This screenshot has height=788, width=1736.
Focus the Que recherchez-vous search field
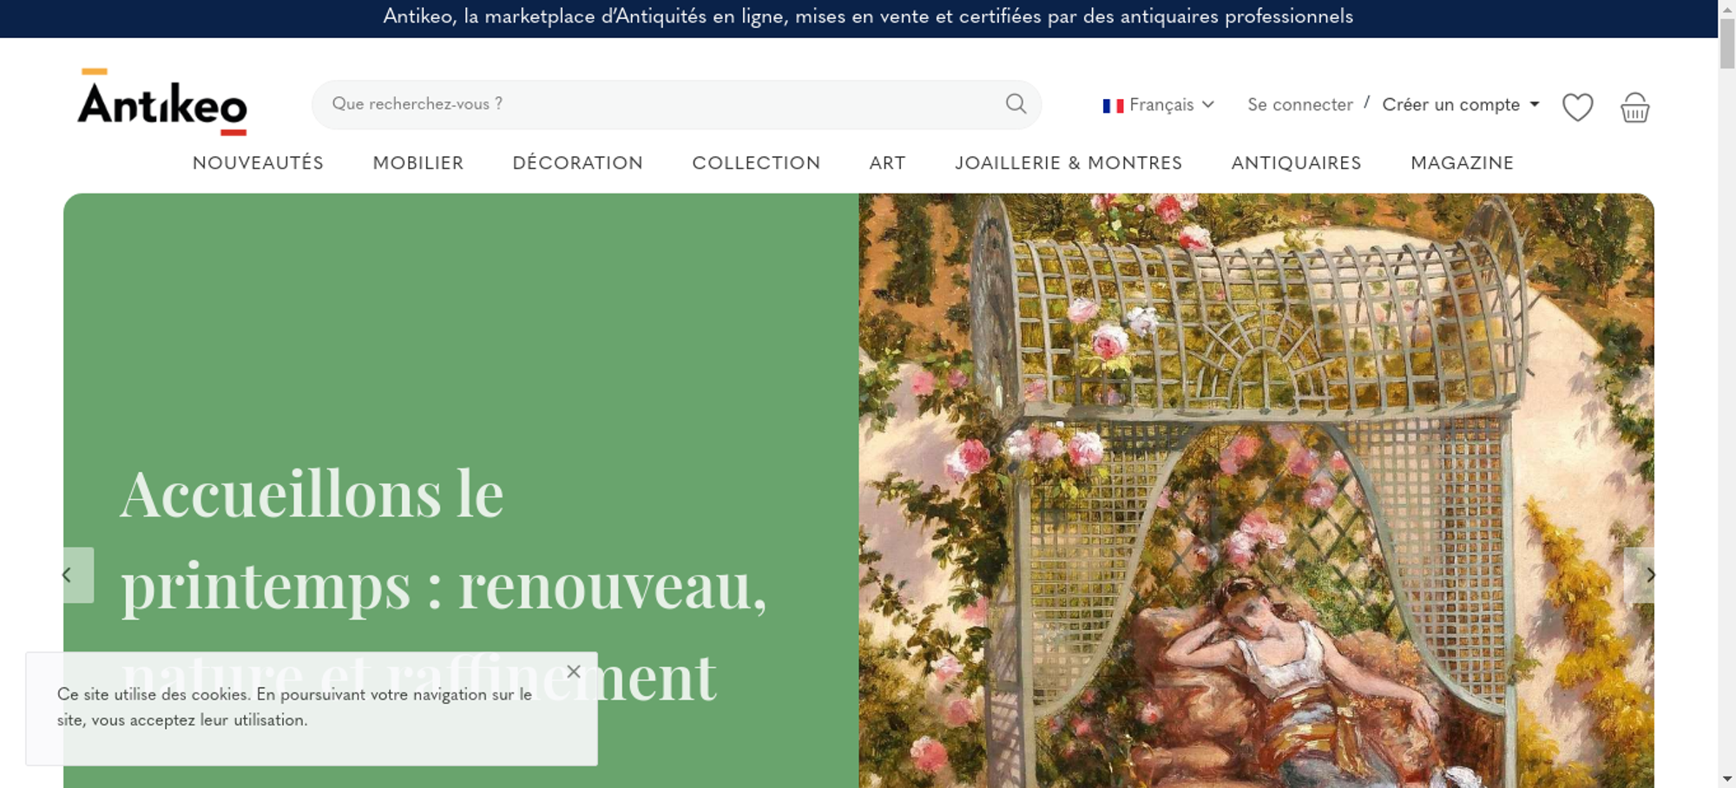pyautogui.click(x=660, y=104)
